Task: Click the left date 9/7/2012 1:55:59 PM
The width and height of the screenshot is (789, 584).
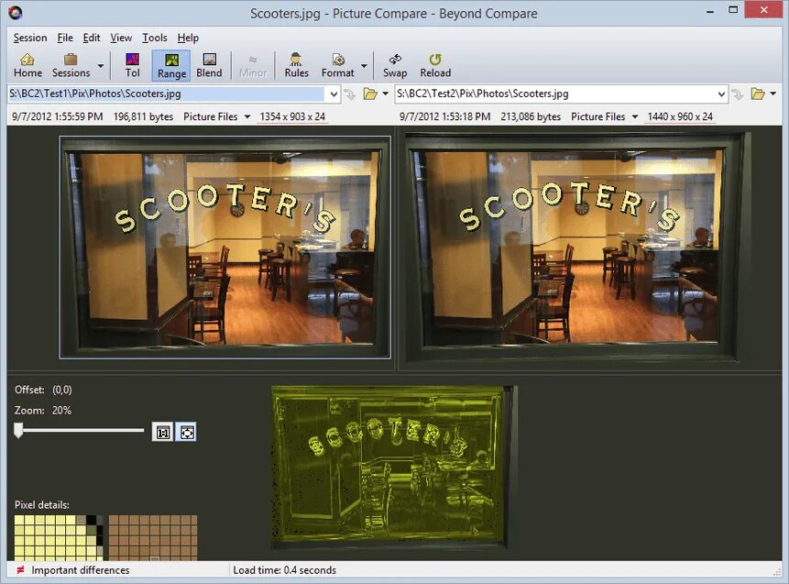Action: click(x=58, y=116)
